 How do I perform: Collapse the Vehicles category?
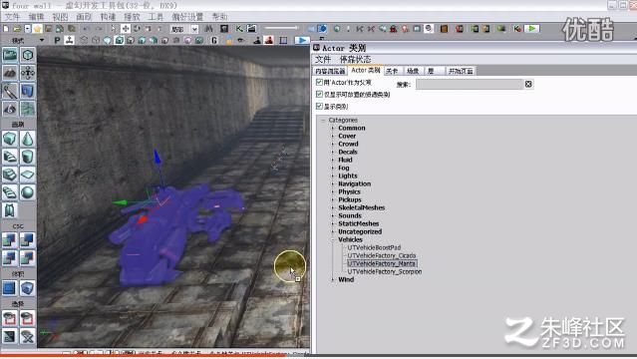pos(333,240)
